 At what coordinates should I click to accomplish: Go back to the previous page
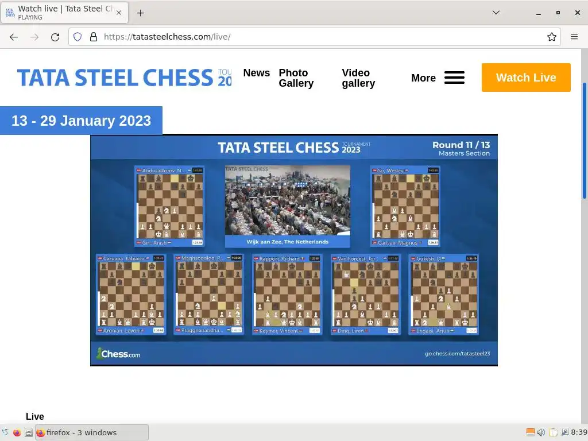(14, 37)
